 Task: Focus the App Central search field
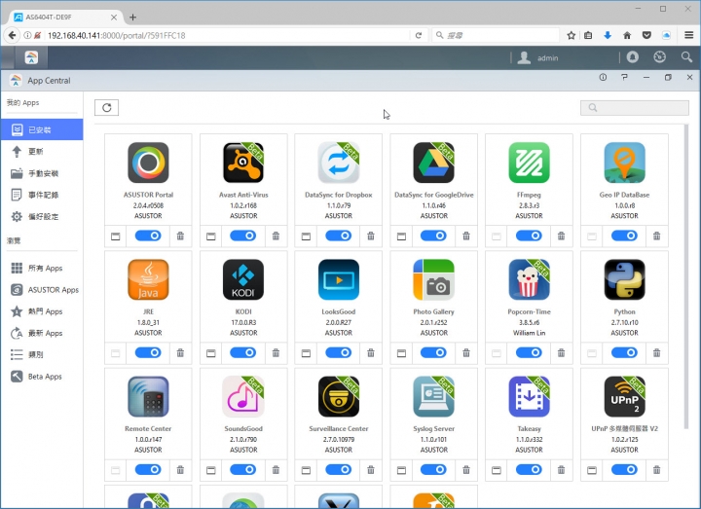pyautogui.click(x=635, y=108)
